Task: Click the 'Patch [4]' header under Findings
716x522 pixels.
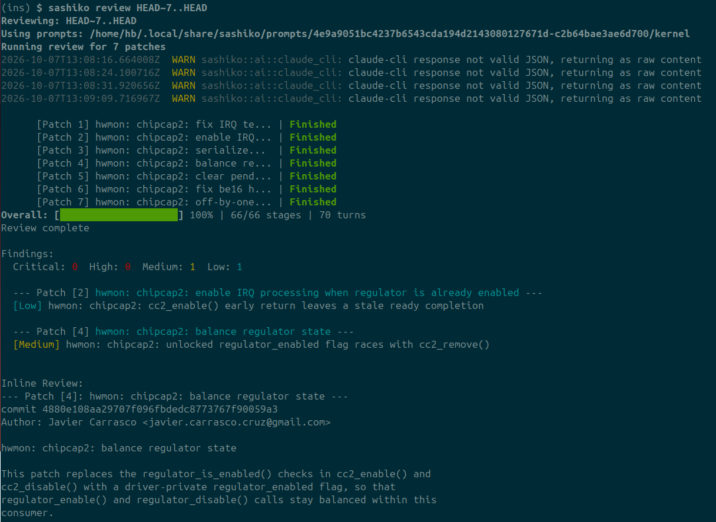Action: click(184, 331)
